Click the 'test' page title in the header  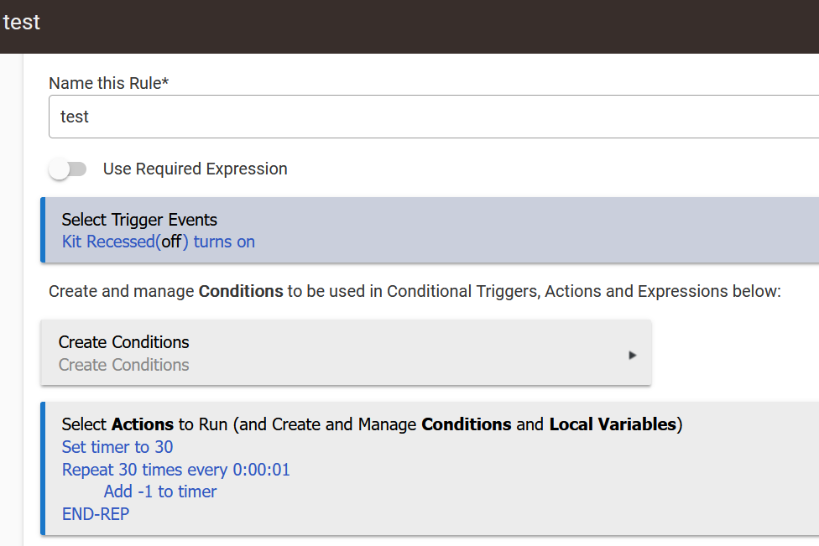coord(22,23)
